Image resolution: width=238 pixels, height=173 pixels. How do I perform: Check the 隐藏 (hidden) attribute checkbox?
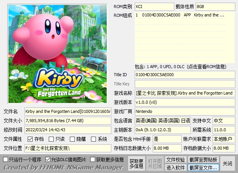[x=73, y=139]
